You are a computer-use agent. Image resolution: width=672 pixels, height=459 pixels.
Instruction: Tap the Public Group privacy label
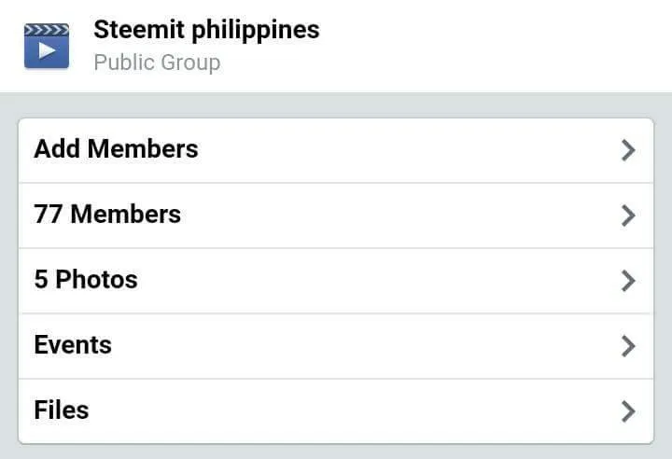(x=157, y=63)
